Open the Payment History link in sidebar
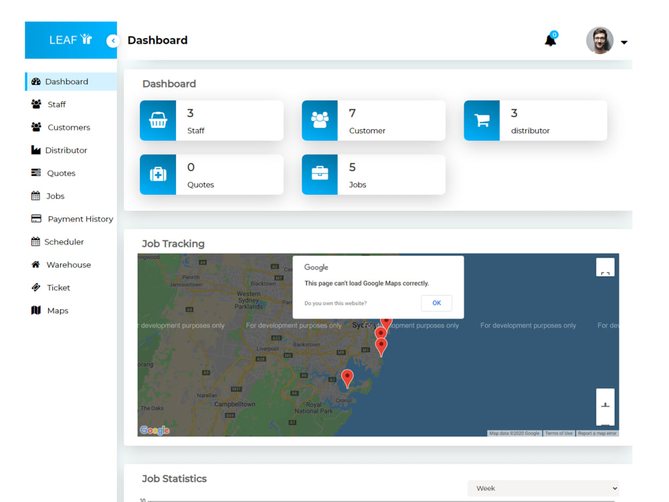The height and width of the screenshot is (502, 669). coord(71,219)
